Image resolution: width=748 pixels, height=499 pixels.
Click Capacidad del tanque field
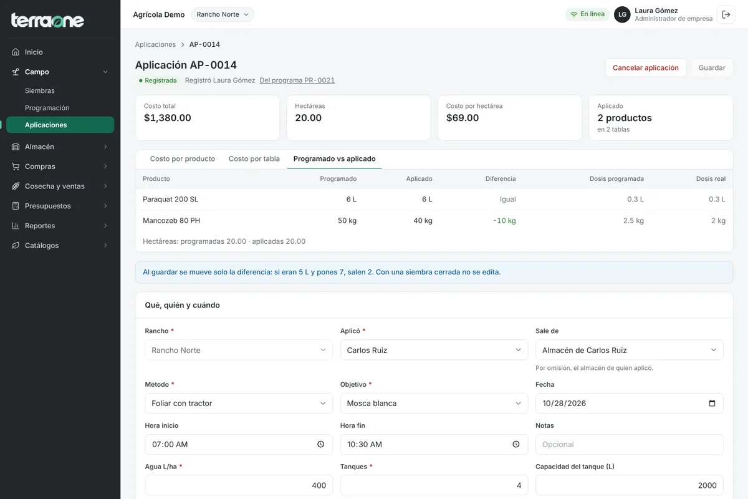pos(630,485)
